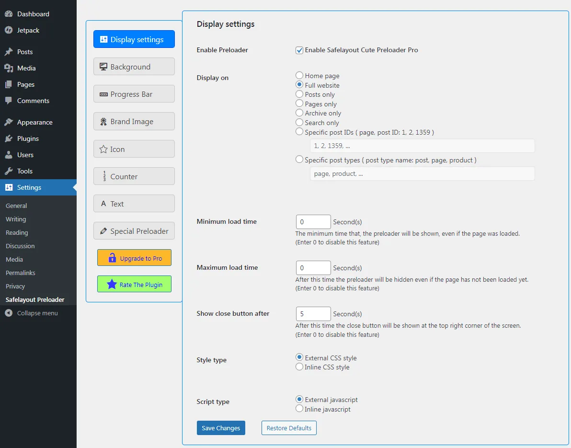Click the Counter numbered list icon

click(x=104, y=176)
